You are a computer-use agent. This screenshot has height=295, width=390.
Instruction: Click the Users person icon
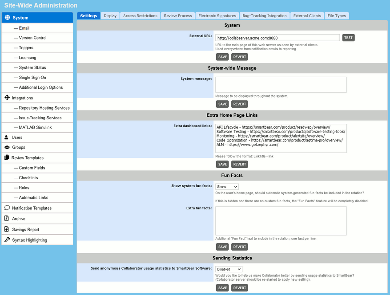7,137
